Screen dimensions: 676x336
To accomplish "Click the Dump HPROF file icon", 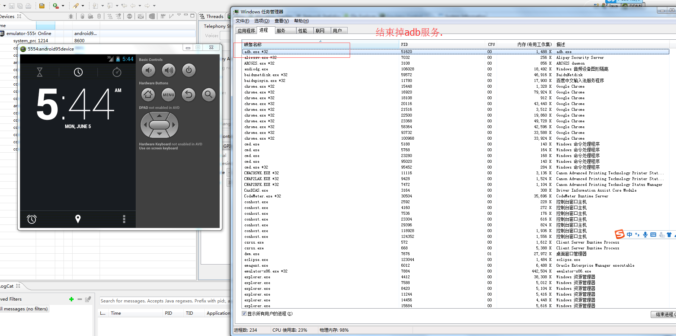I will coord(90,16).
